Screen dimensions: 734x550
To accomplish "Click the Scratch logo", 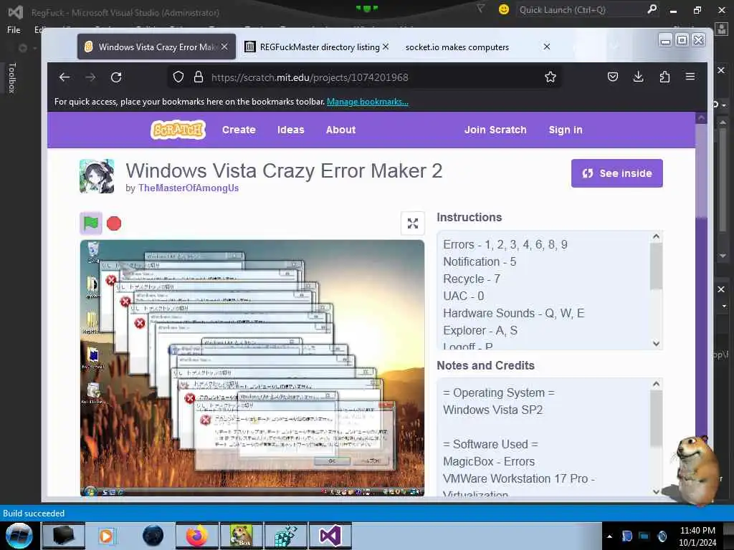I will (x=178, y=130).
